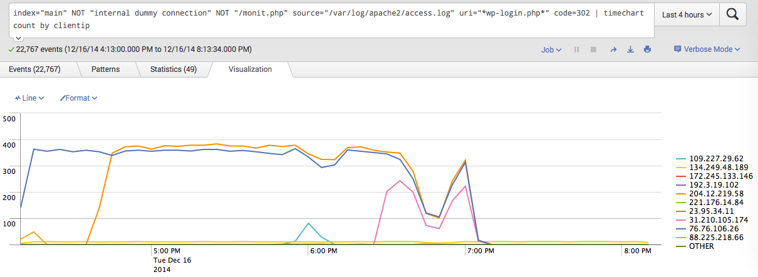Select legend entry 221.176.14.84
758x277 pixels.
(710, 203)
